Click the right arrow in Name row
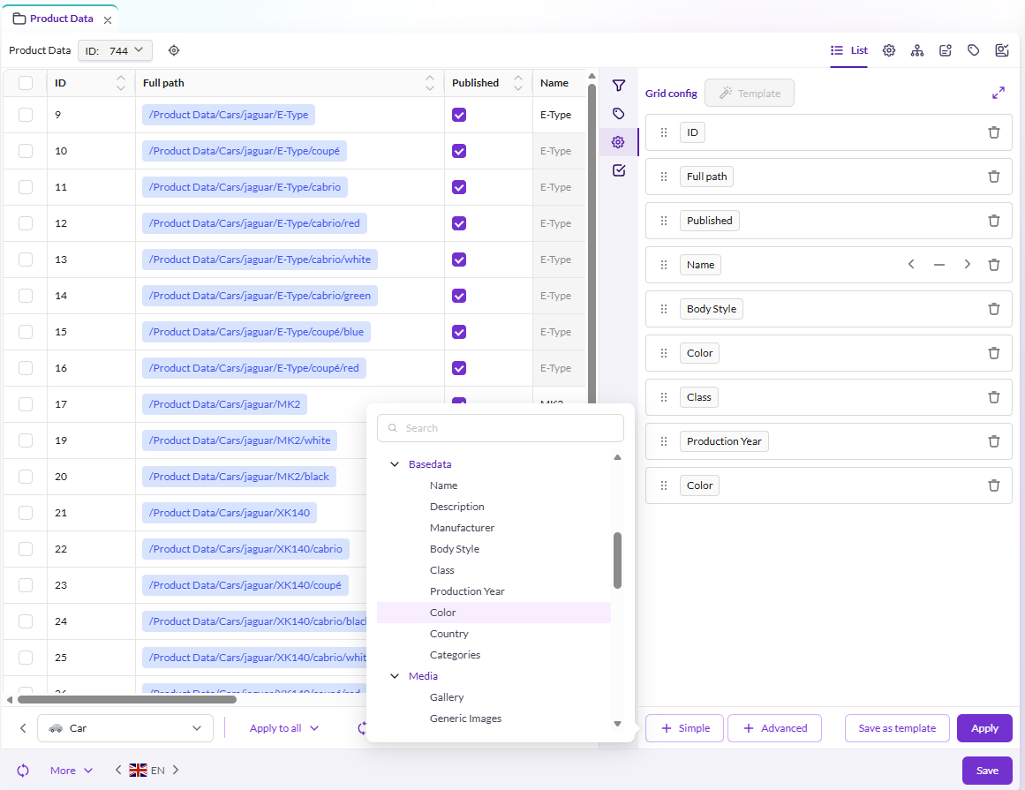This screenshot has width=1025, height=790. 967,265
